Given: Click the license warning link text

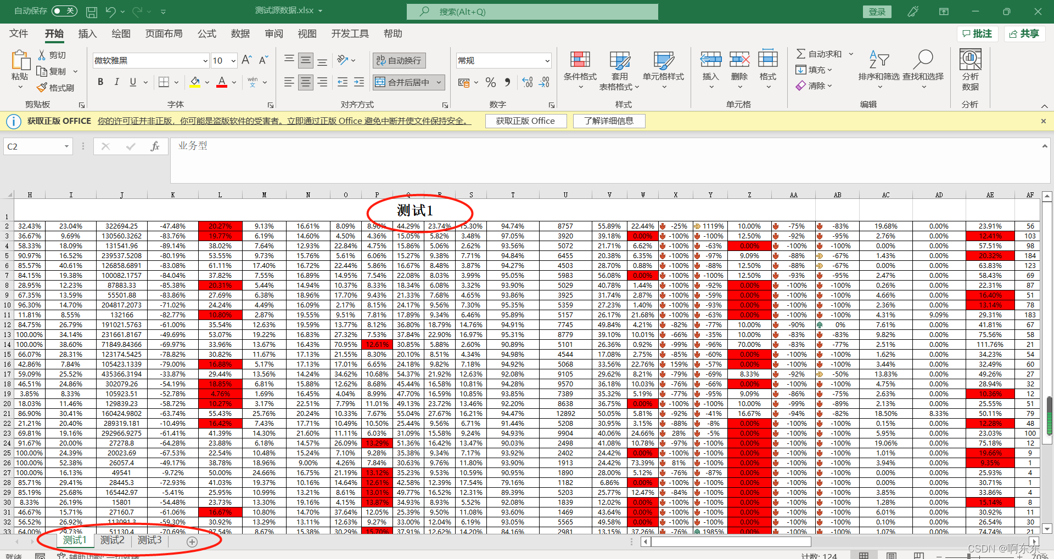Looking at the screenshot, I should click(284, 121).
